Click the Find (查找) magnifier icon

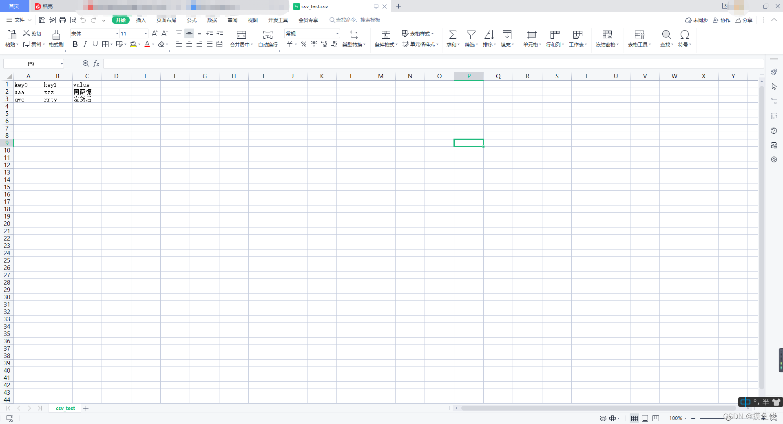click(x=666, y=35)
